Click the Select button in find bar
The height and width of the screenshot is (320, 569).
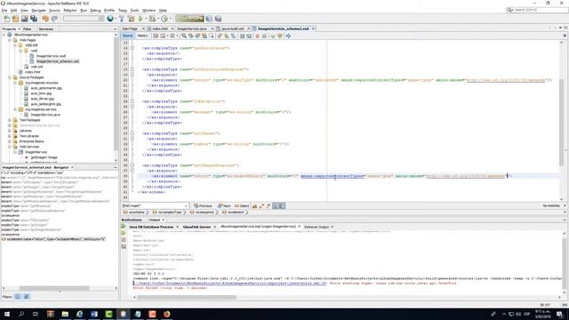tap(242, 205)
